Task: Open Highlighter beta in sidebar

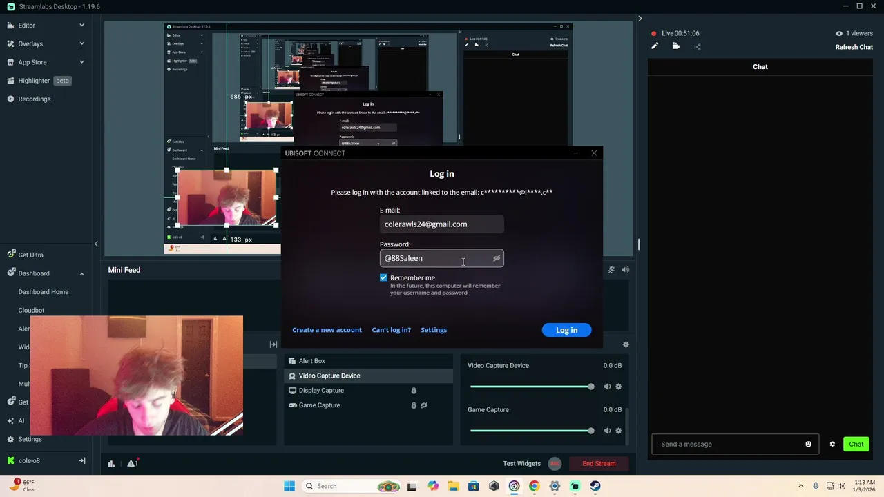Action: point(44,81)
